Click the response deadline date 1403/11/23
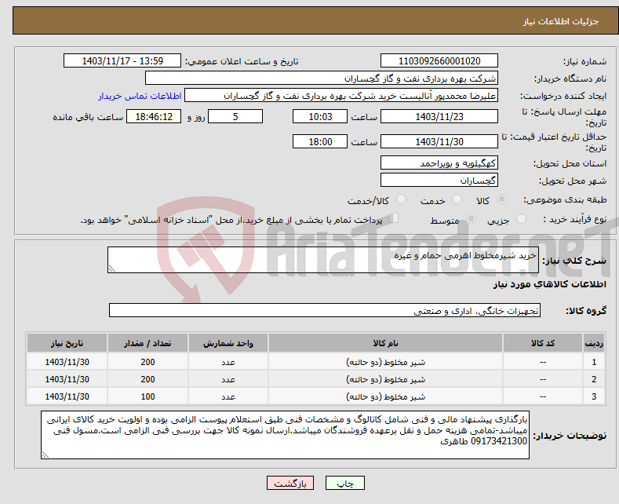Viewport: 619px width, 504px height. 439,116
